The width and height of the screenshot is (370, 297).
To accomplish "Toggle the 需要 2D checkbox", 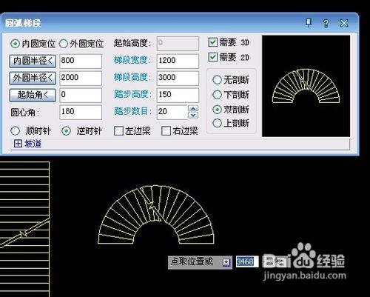I will tap(212, 57).
